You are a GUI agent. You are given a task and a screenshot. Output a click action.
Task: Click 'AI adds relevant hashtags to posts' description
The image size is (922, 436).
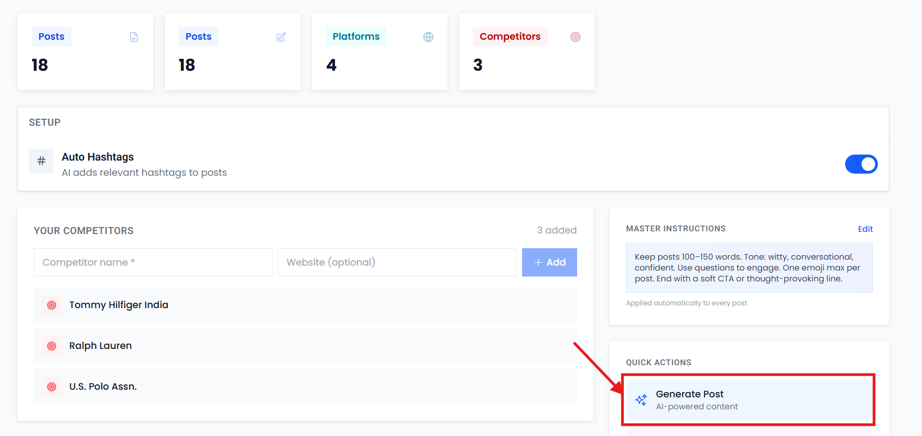point(144,173)
